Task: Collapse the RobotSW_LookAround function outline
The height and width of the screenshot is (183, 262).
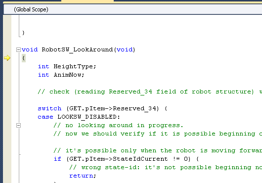Action: 18,49
